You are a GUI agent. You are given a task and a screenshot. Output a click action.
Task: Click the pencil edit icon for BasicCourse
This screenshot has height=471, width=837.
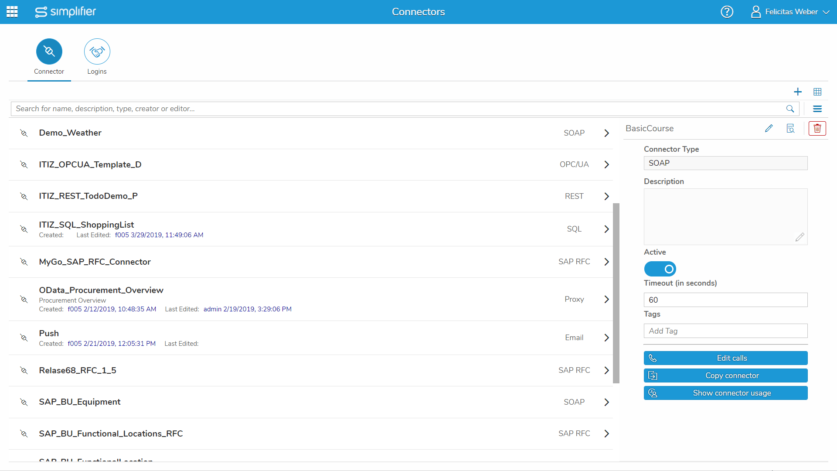point(769,128)
